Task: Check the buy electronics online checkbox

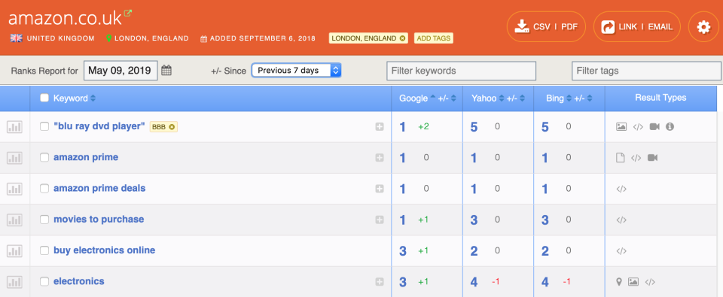Action: point(44,250)
